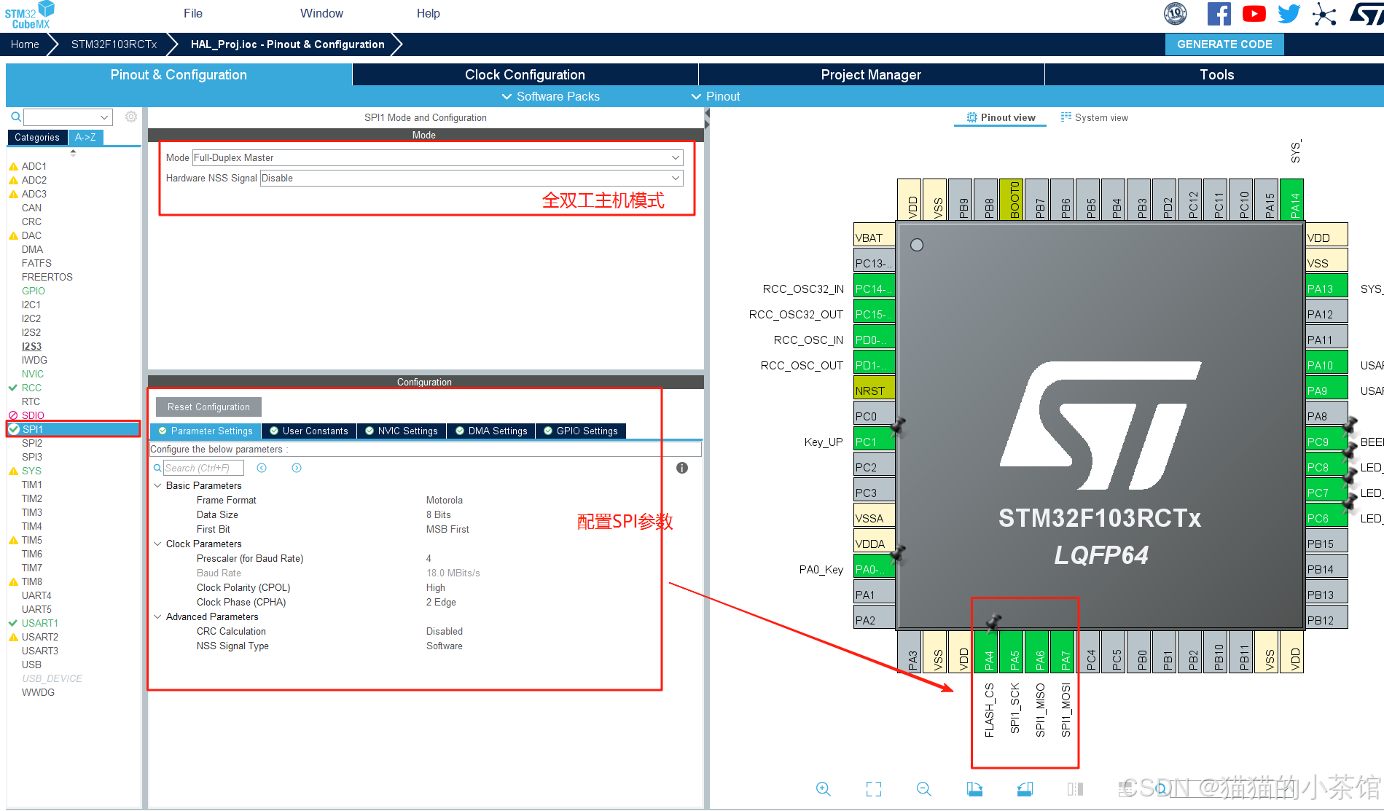Click the fit-to-screen icon below pinout
This screenshot has height=811, width=1384.
874,789
